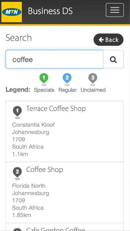Click the gray Unclaimed legend pin
The height and width of the screenshot is (231, 130).
tap(93, 79)
